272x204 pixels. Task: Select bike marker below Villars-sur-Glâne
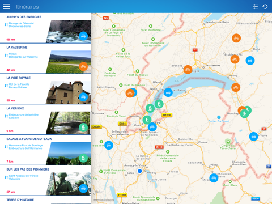tap(236, 38)
